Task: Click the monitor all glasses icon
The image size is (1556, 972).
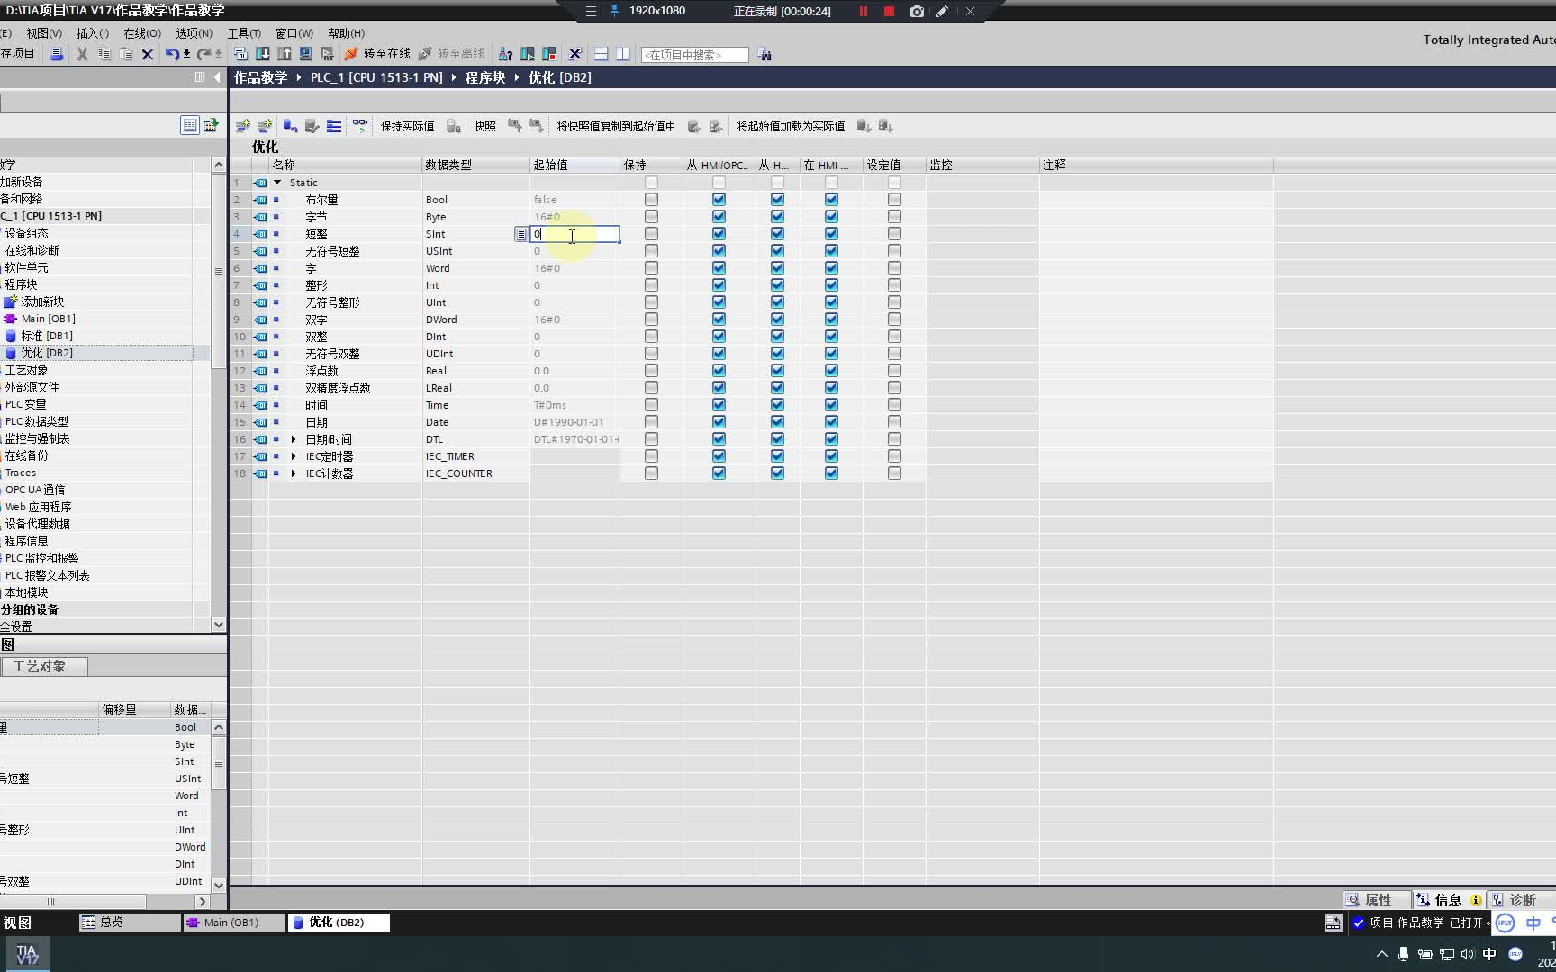Action: point(360,126)
